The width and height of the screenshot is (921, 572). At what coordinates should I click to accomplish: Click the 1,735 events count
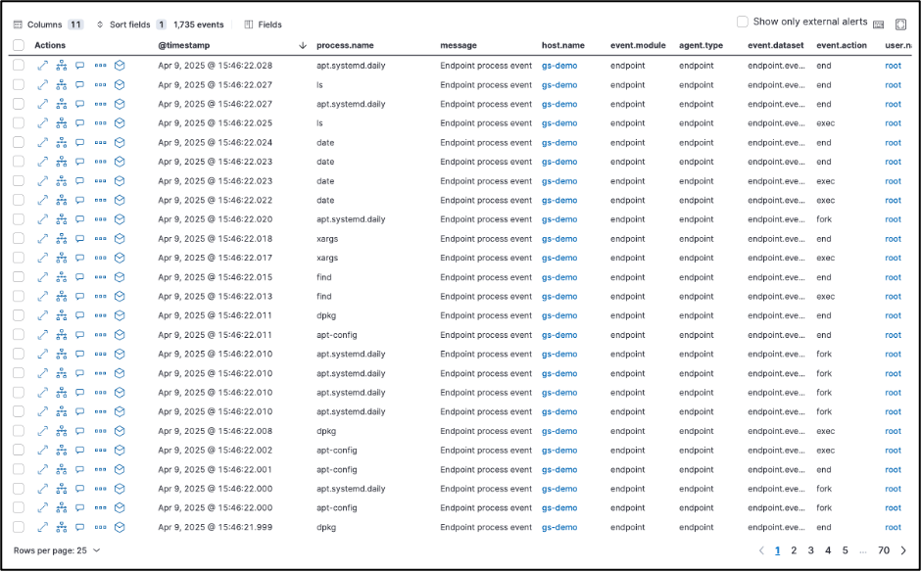click(199, 24)
